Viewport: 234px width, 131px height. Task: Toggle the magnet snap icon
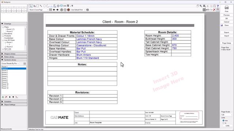(x=218, y=10)
